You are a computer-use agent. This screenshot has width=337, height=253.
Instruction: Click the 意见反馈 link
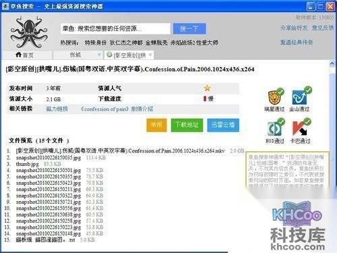pos(323,28)
